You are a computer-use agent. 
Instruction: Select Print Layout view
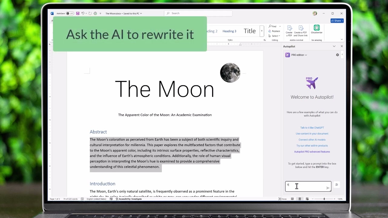click(x=300, y=199)
